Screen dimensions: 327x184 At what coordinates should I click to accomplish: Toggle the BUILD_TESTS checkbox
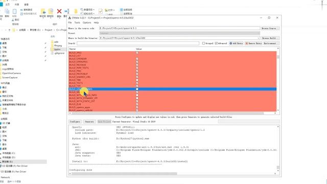137,83
